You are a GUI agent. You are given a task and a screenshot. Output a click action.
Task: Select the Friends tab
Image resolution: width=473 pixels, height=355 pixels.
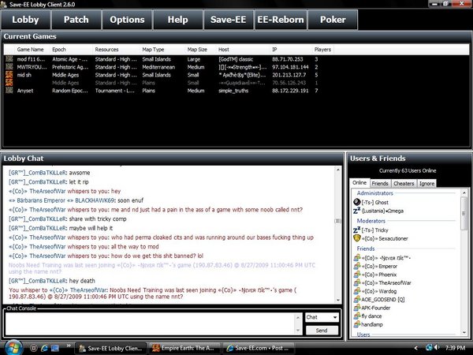tap(381, 183)
